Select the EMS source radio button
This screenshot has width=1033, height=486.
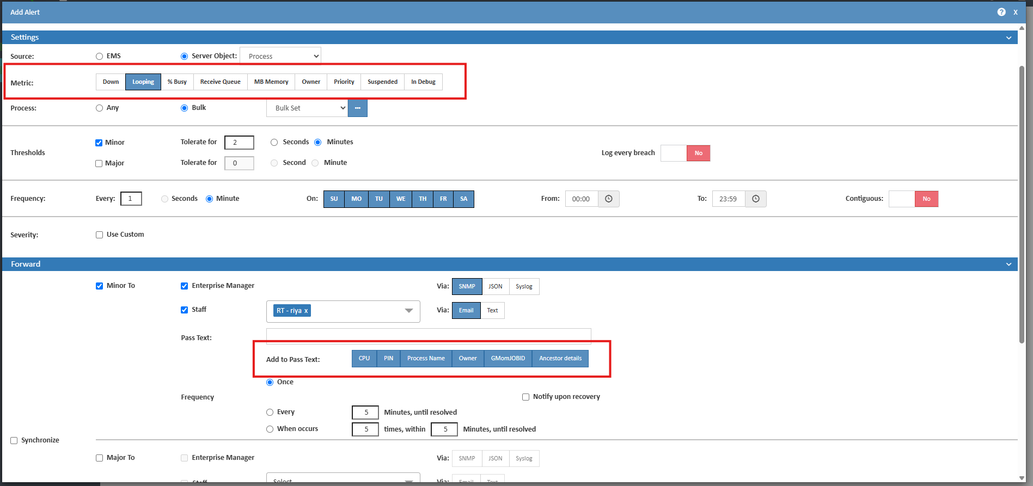tap(99, 56)
